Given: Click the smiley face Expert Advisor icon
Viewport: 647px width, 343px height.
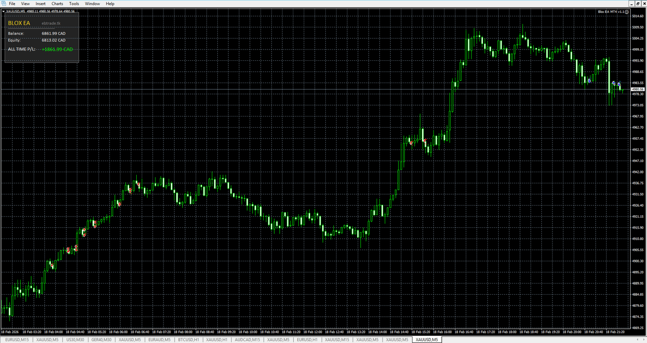Looking at the screenshot, I should (x=627, y=12).
